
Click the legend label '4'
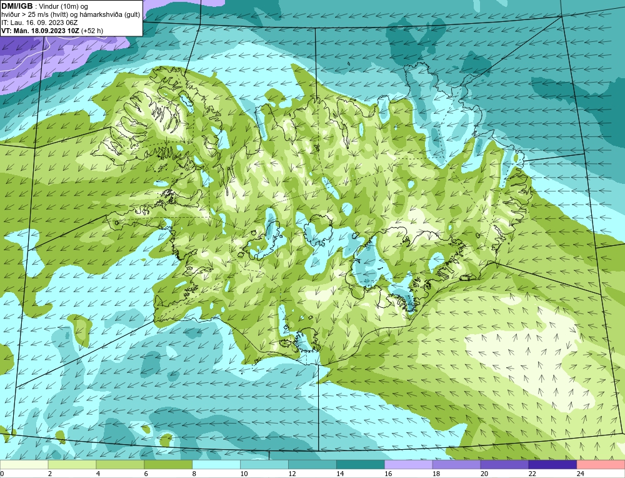coord(99,474)
